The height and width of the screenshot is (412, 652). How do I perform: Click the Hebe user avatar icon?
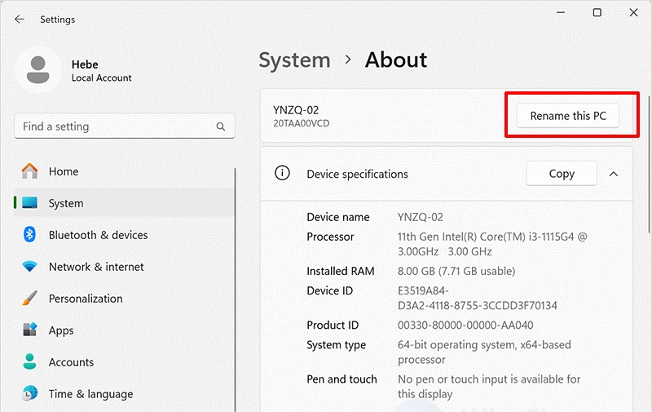coord(37,70)
